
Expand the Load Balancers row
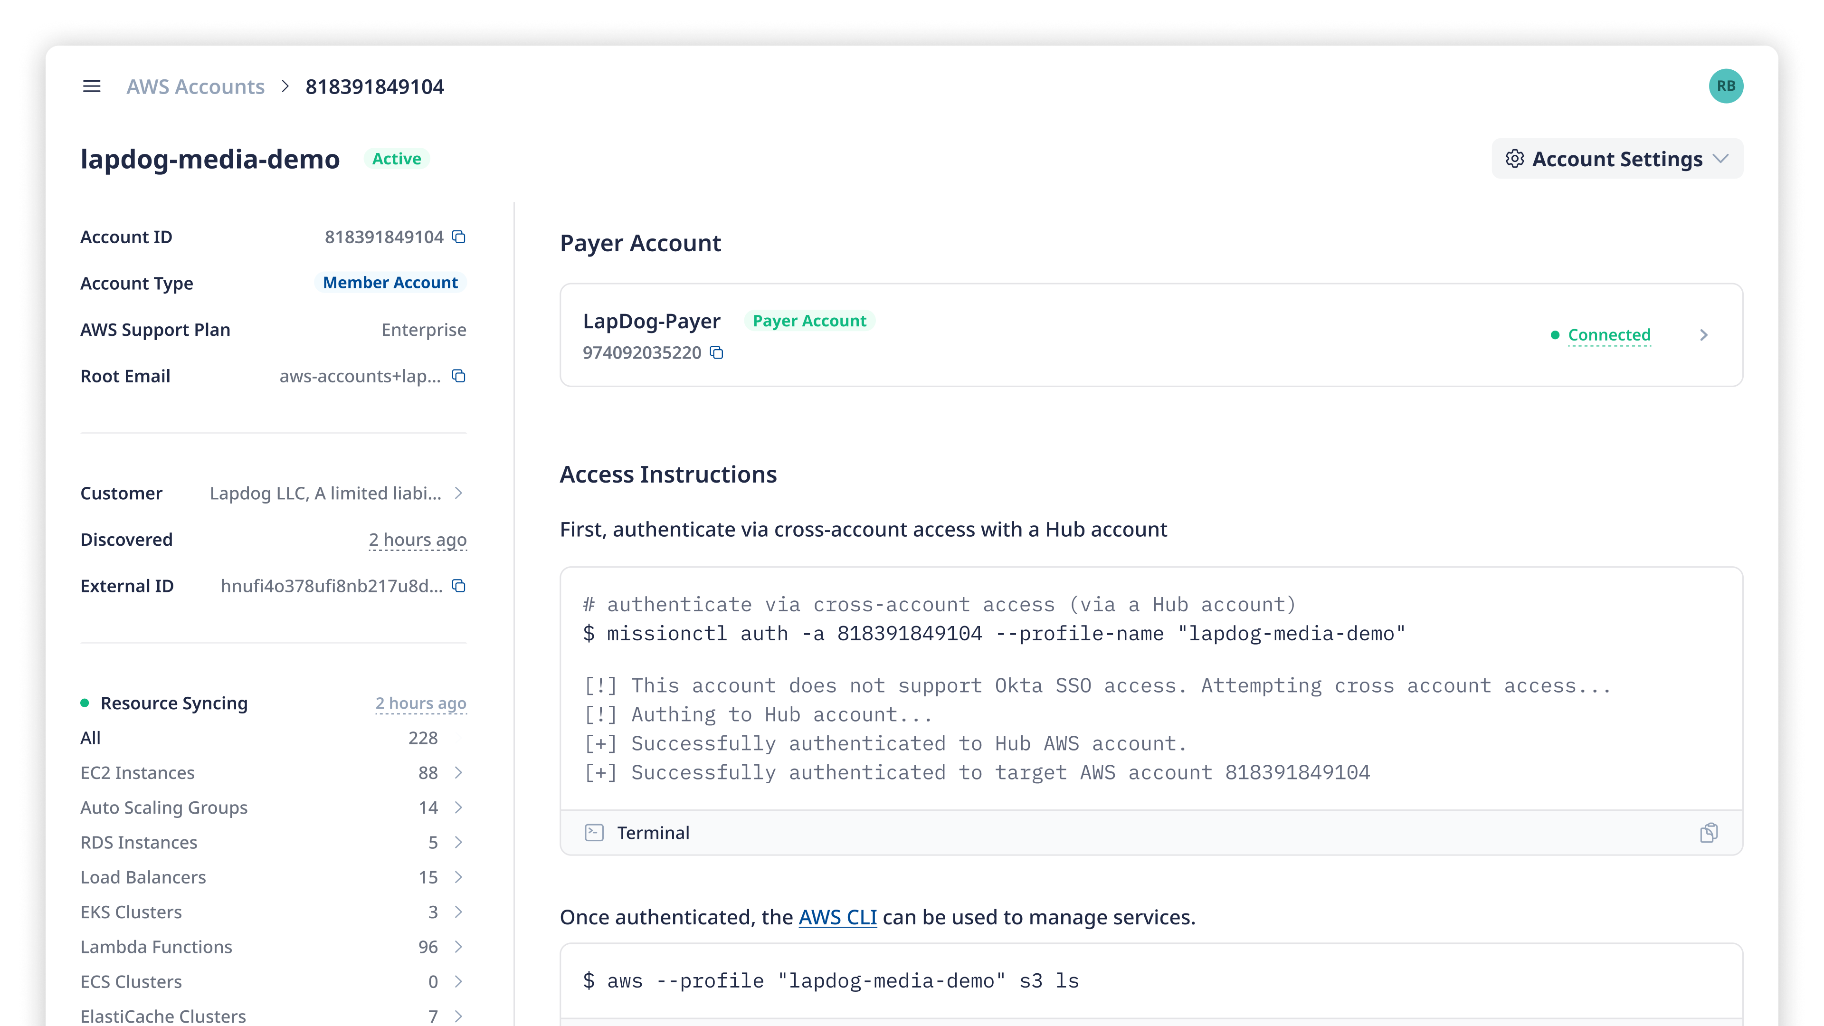pos(459,876)
